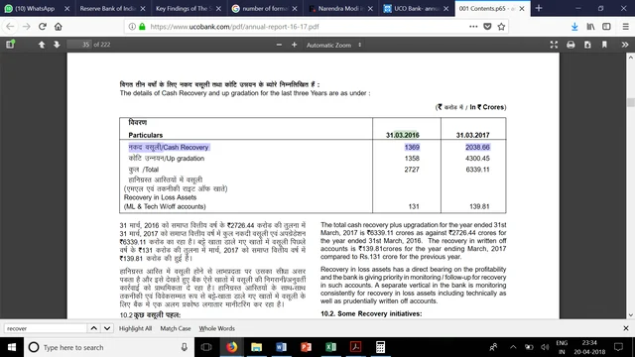This screenshot has height=357, width=635.
Task: Open Excel from taskbar
Action: click(x=330, y=347)
